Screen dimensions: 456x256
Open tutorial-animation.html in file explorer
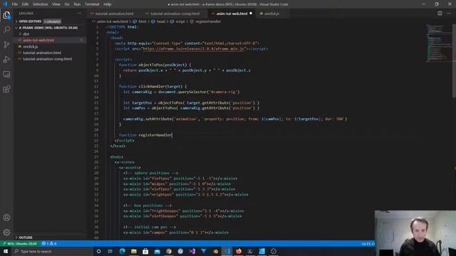[50, 53]
